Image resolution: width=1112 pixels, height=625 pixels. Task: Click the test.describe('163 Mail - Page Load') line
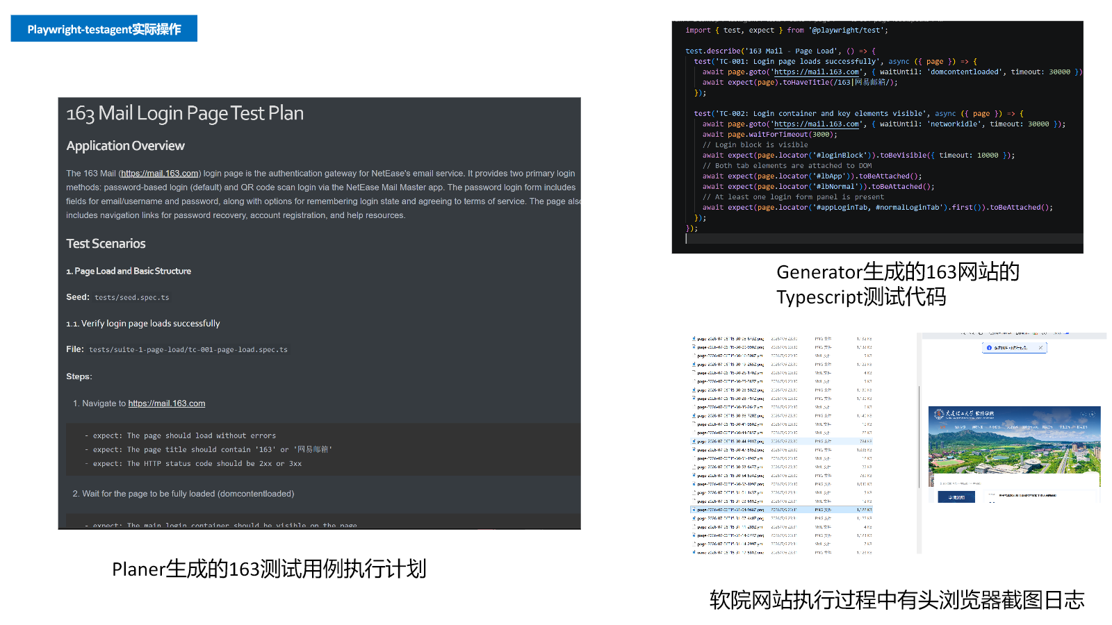click(780, 51)
